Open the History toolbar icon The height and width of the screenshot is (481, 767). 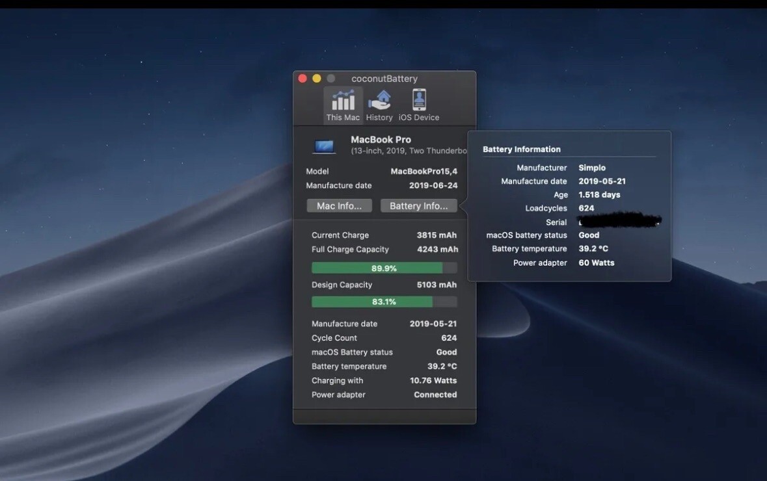tap(379, 105)
